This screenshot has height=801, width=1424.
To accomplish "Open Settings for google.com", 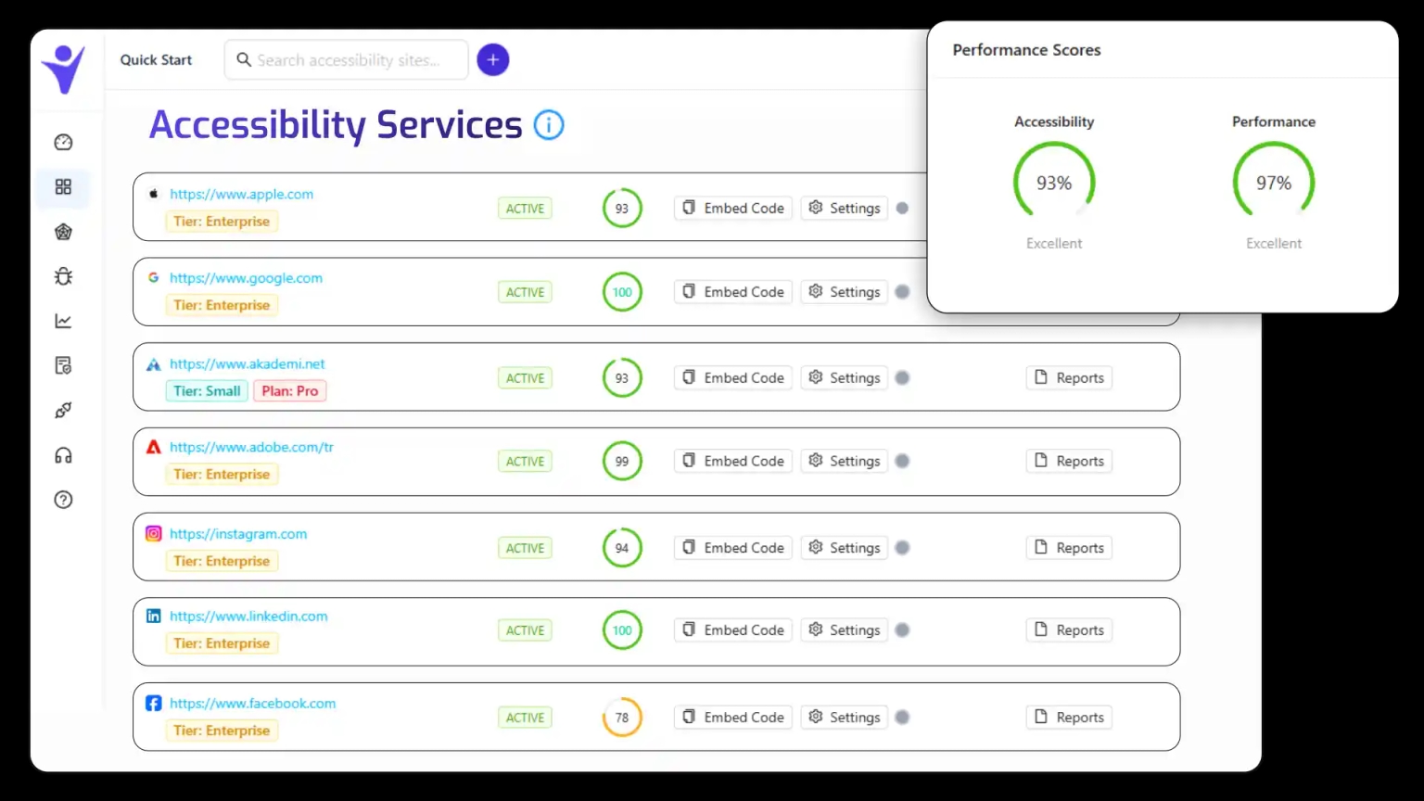I will coord(844,291).
